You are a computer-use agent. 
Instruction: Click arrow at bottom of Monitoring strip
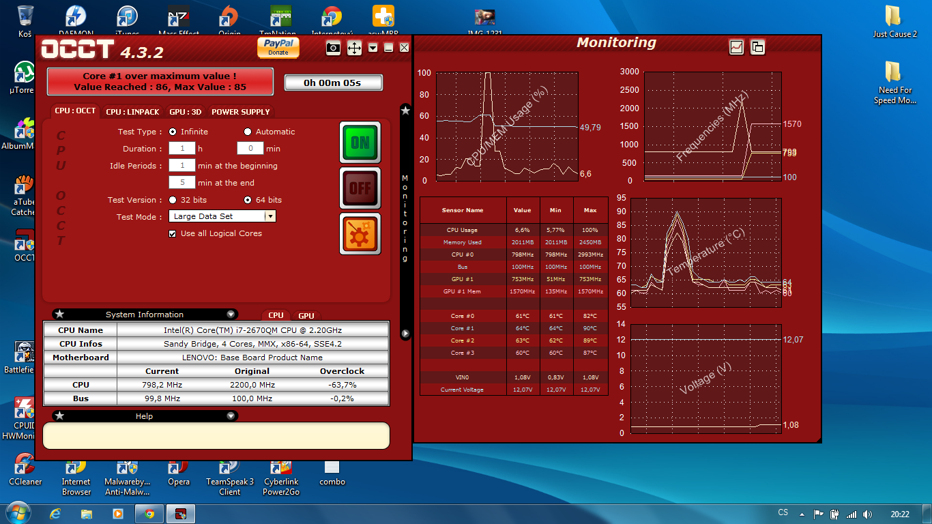pos(405,334)
